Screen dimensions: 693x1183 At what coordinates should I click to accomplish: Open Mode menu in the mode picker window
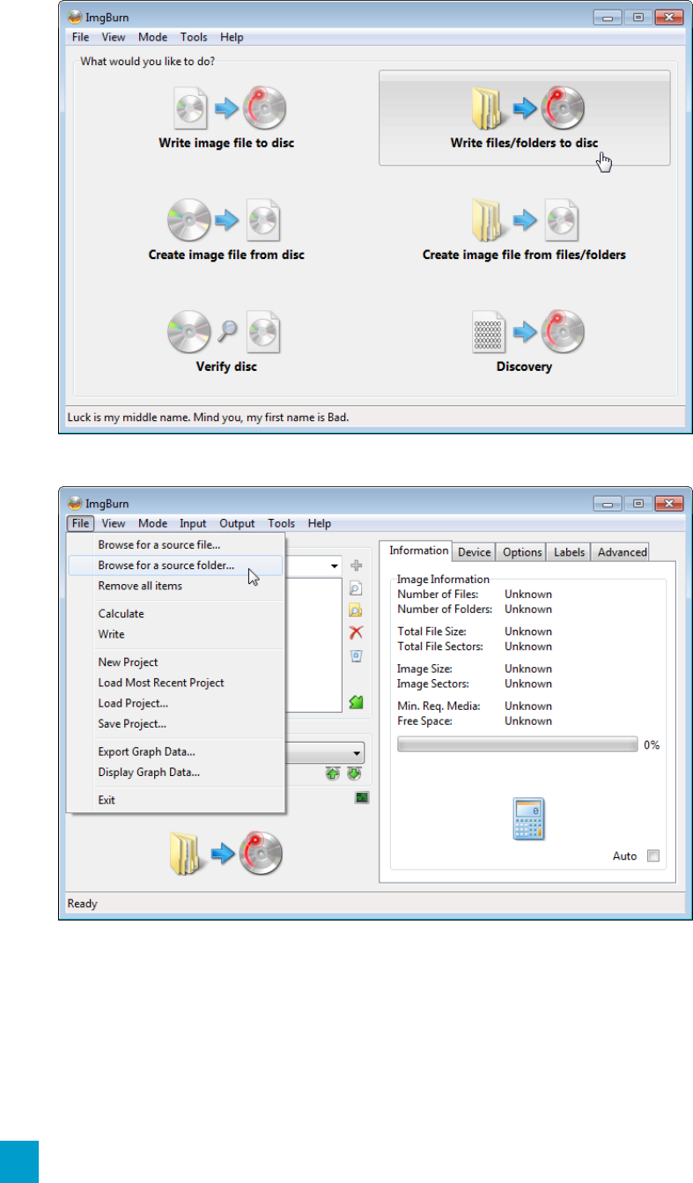[x=153, y=37]
